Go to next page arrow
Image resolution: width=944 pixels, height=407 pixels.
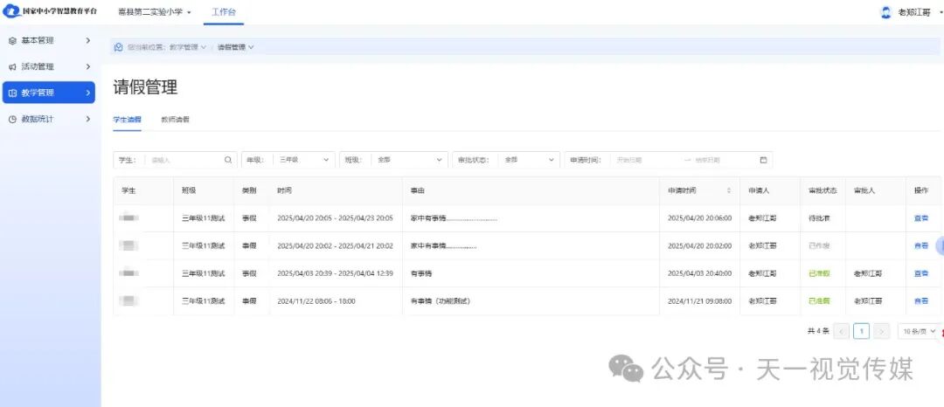pos(881,331)
